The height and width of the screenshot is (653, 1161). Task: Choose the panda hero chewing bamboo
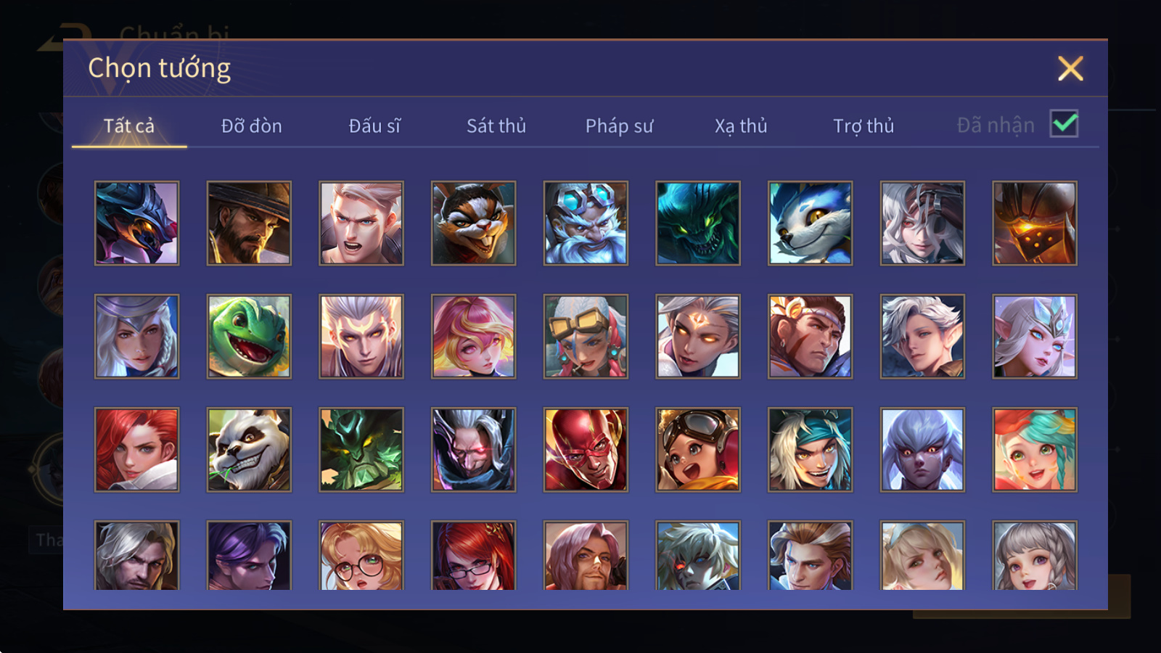[x=249, y=449]
